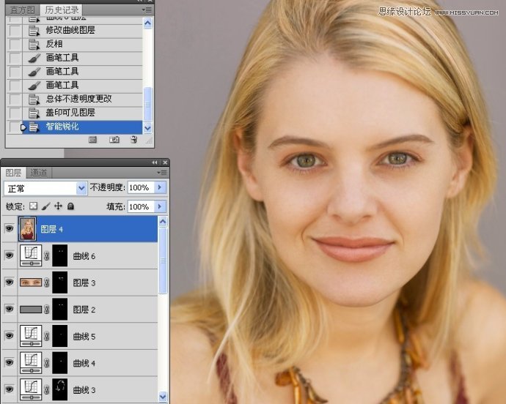Click history panel scrollbar thumb

coord(147,104)
